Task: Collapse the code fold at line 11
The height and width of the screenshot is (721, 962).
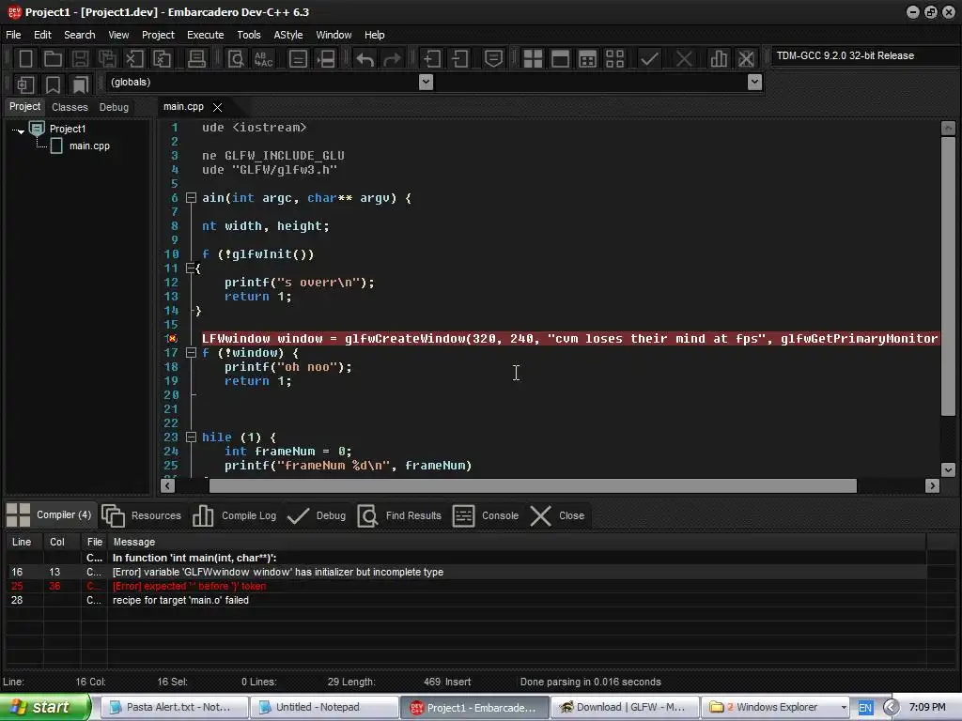Action: (x=191, y=268)
